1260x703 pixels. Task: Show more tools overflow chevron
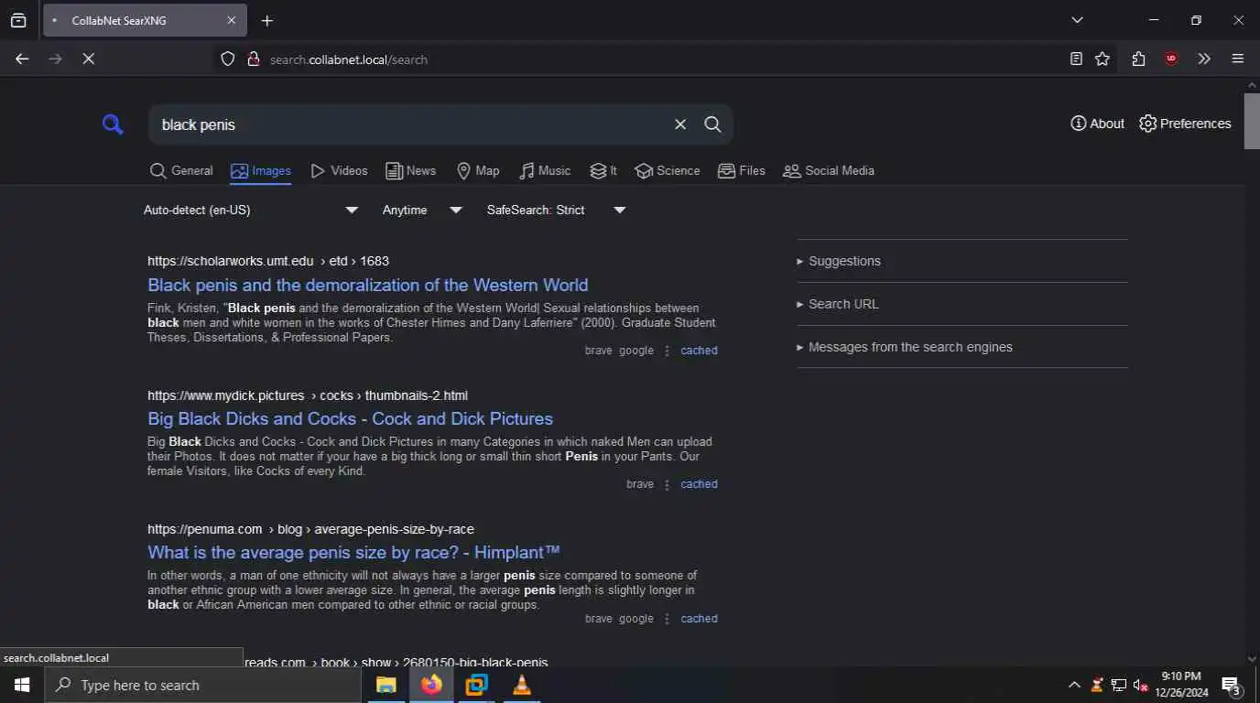(1204, 59)
